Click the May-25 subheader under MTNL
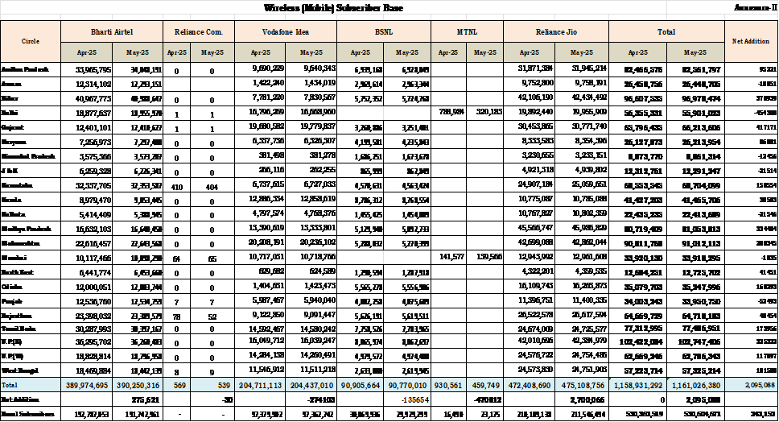779x422 pixels. point(485,52)
